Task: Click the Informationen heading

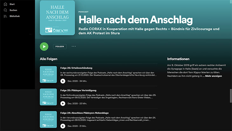Action: pos(178,59)
